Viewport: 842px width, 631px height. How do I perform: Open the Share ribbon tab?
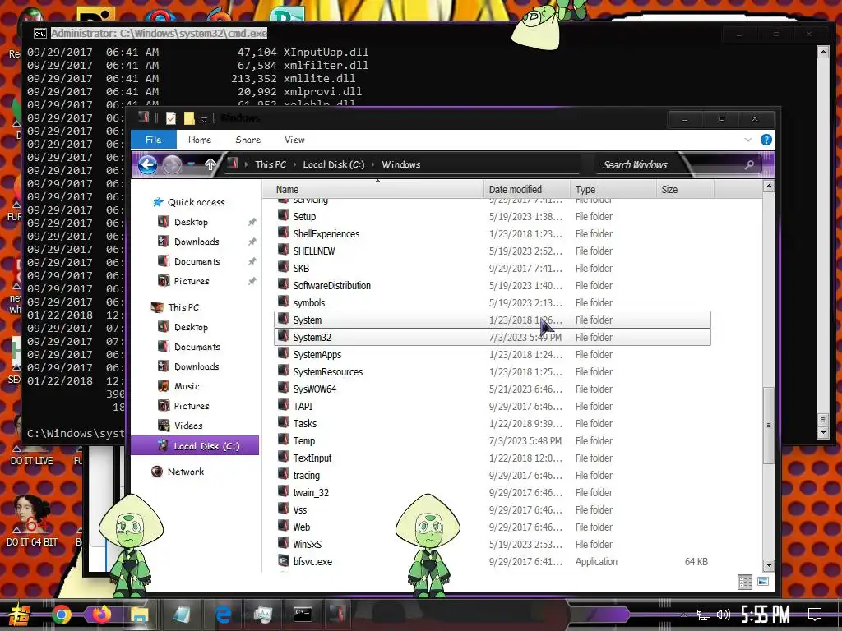point(248,140)
